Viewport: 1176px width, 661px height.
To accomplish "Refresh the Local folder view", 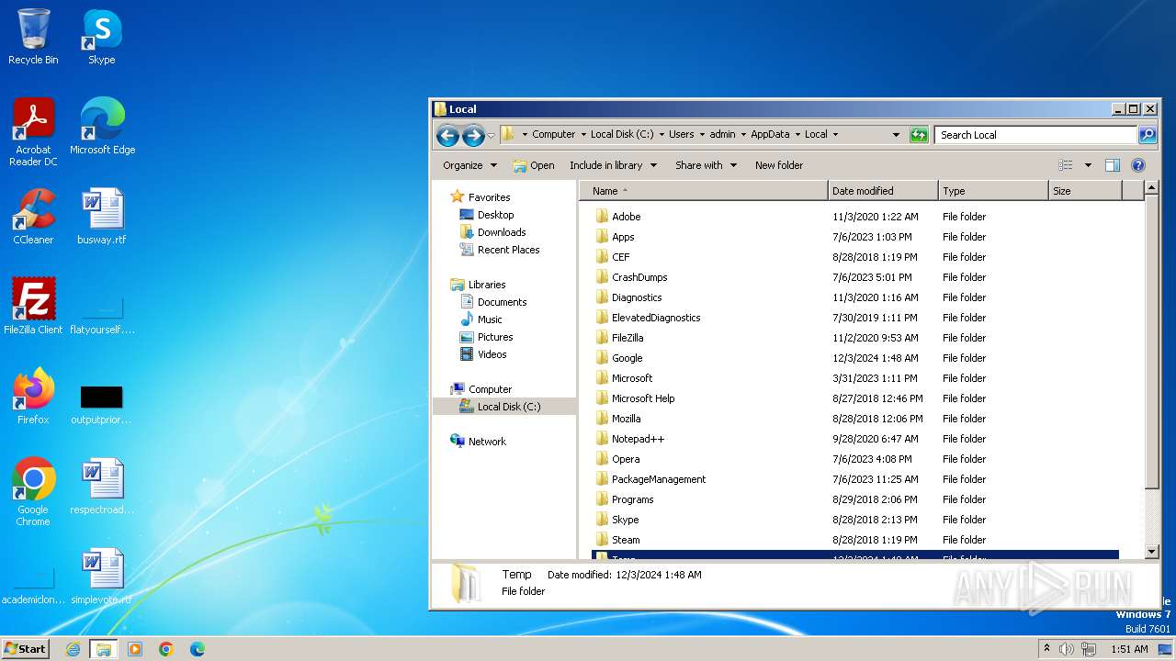I will (919, 135).
